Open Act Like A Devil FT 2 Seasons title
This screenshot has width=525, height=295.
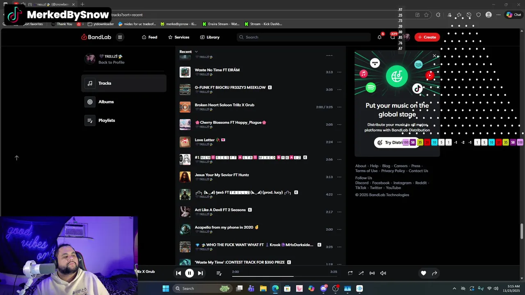(220, 210)
